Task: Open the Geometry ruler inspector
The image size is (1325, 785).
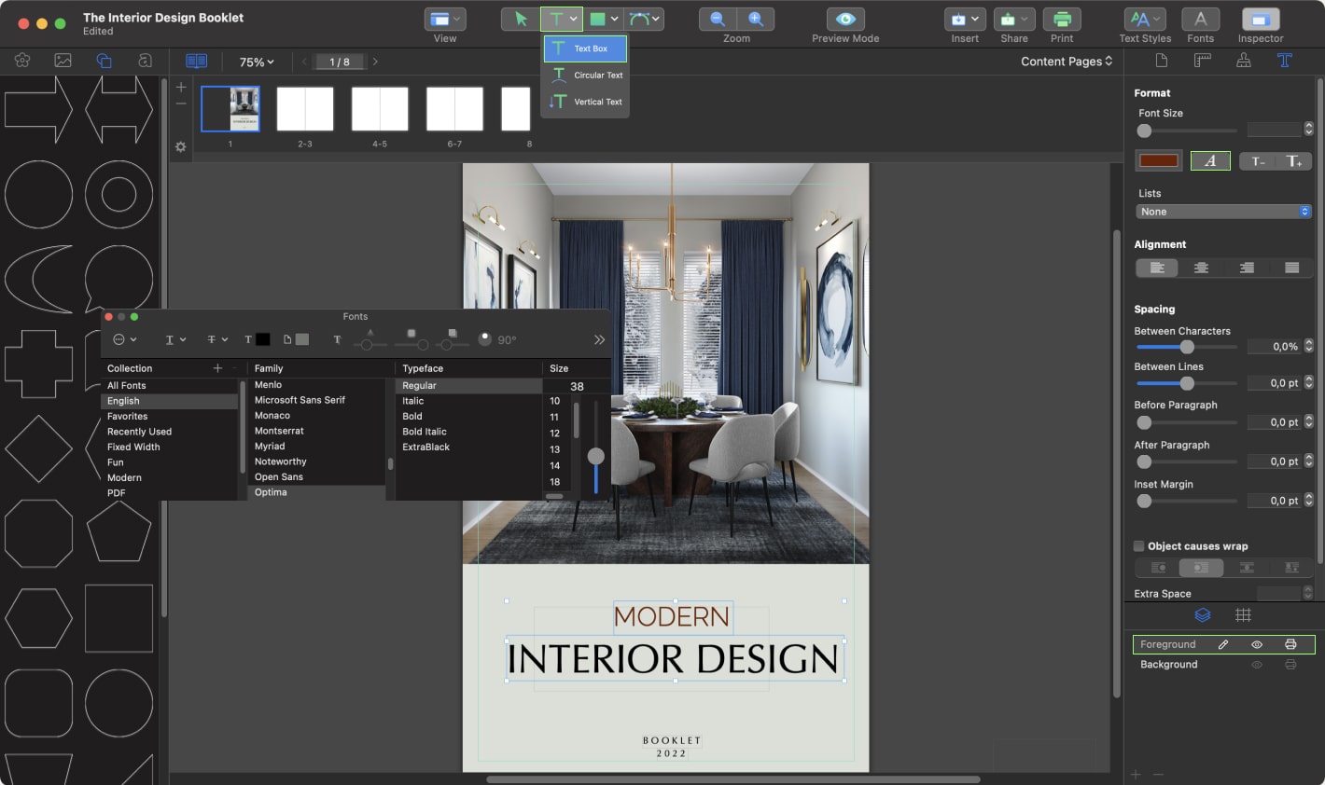Action: [x=1202, y=60]
